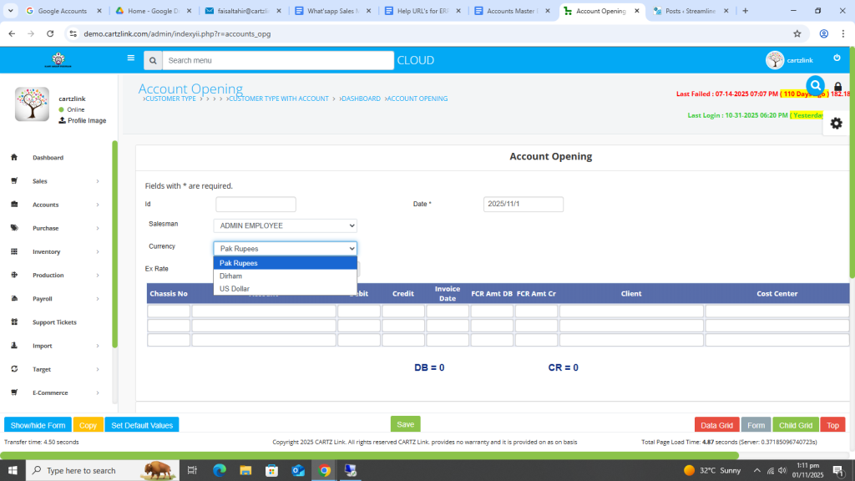Screen dimensions: 855x481
Task: Launch Microsoft Edge from the taskbar
Action: click(220, 470)
